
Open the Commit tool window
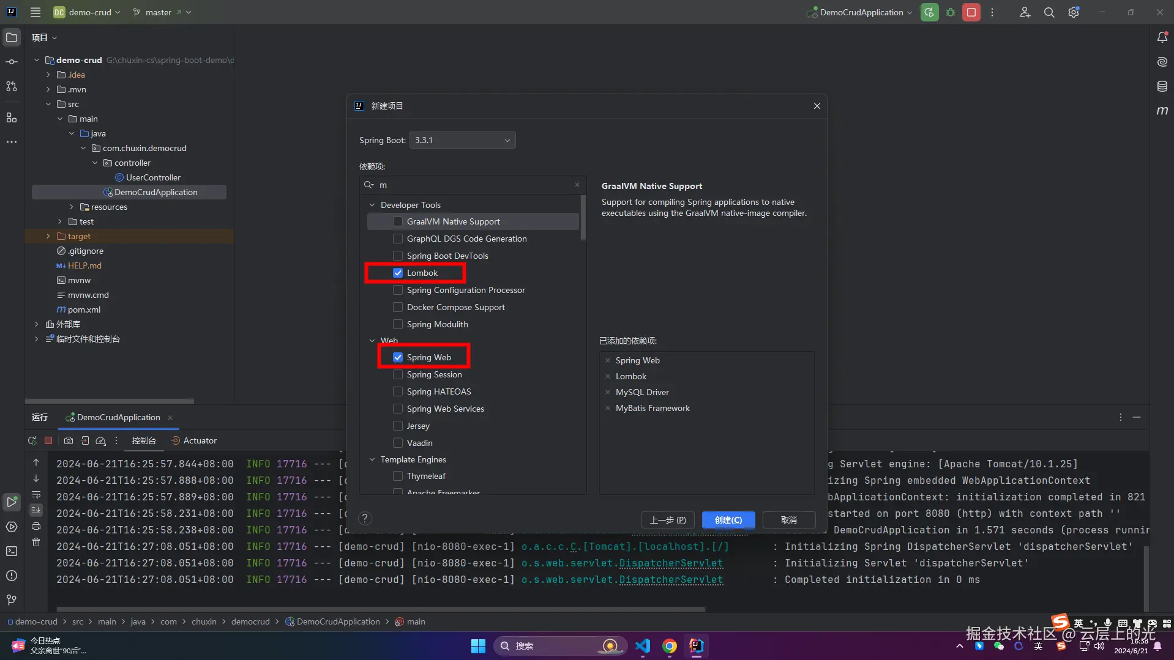pyautogui.click(x=12, y=62)
